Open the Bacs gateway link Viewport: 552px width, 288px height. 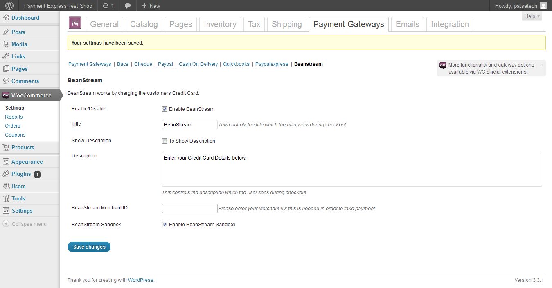pyautogui.click(x=123, y=64)
